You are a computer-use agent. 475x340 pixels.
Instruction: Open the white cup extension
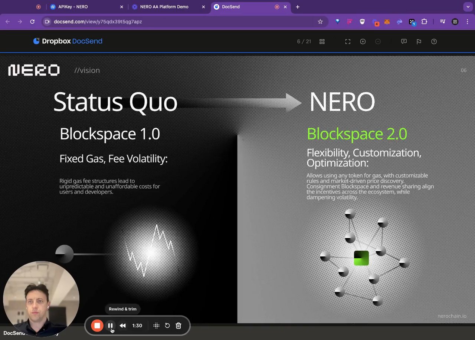click(x=362, y=22)
